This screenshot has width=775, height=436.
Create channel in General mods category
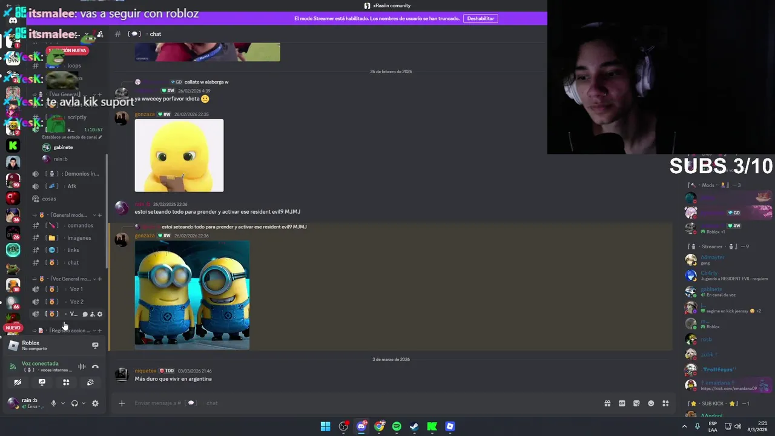pos(100,215)
